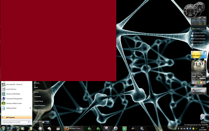The width and height of the screenshot is (209, 131).
Task: Open the shield-with-drive taskbar icon
Action: [x=49, y=128]
